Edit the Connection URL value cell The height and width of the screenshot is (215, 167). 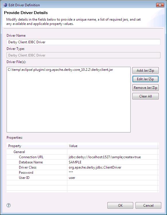click(112, 157)
